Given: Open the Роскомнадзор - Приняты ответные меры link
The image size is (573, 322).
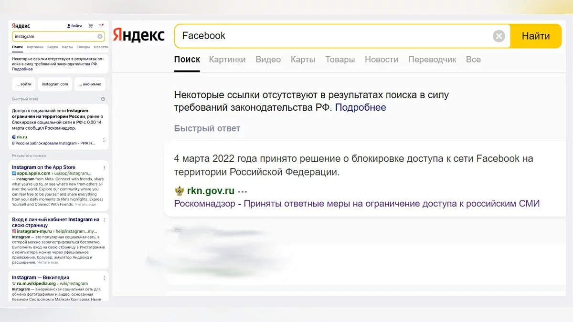Looking at the screenshot, I should [x=357, y=204].
